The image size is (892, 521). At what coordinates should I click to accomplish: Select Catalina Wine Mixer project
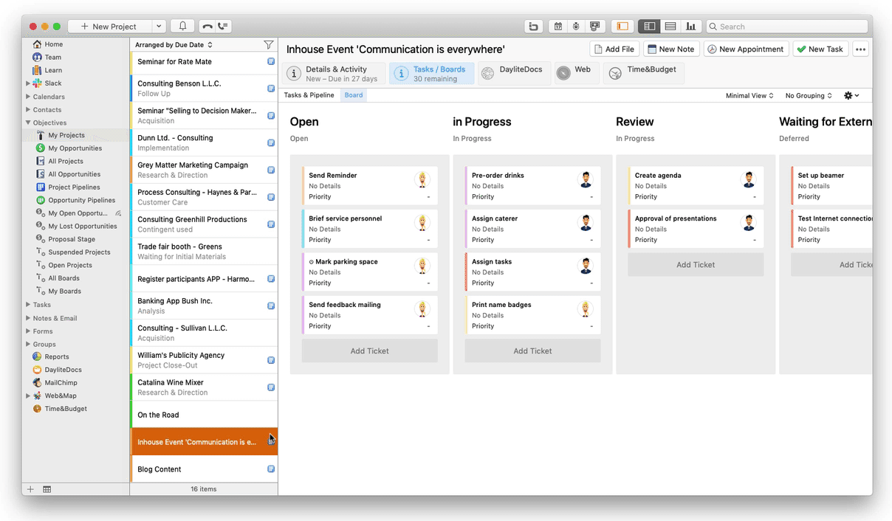204,387
